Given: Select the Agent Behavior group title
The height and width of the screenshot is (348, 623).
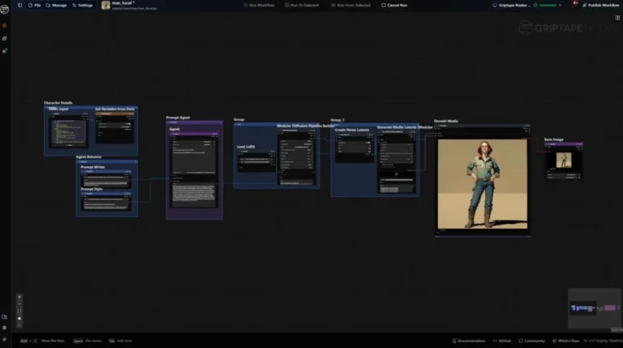Looking at the screenshot, I should 88,157.
